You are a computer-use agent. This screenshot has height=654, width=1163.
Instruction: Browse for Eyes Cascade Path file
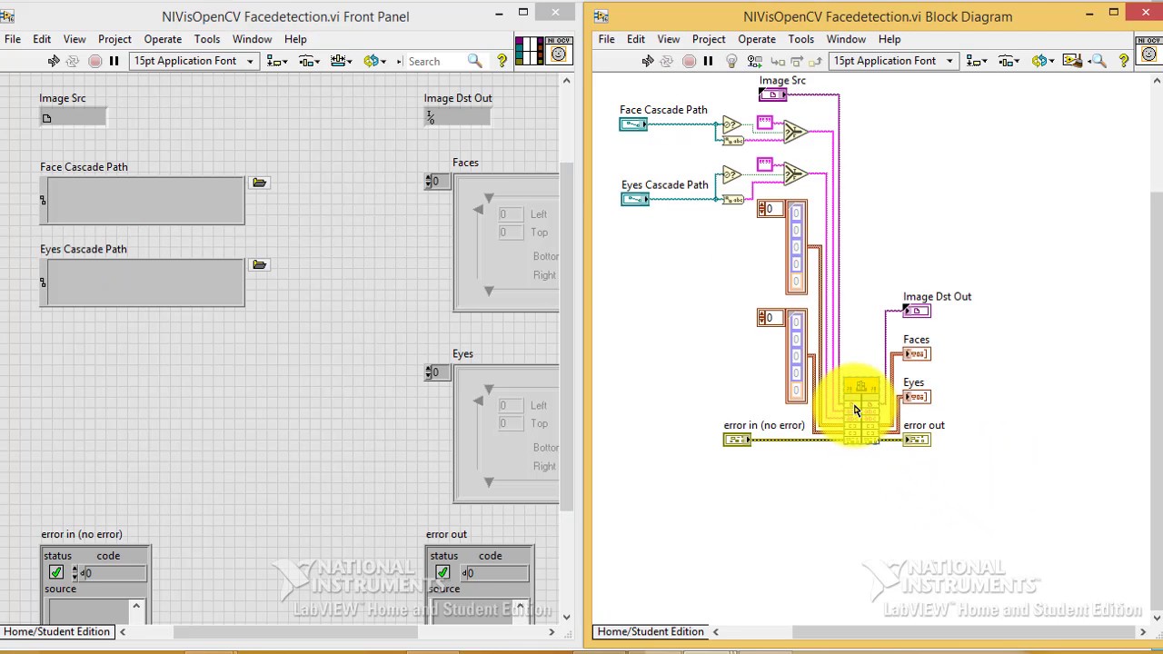[x=260, y=264]
